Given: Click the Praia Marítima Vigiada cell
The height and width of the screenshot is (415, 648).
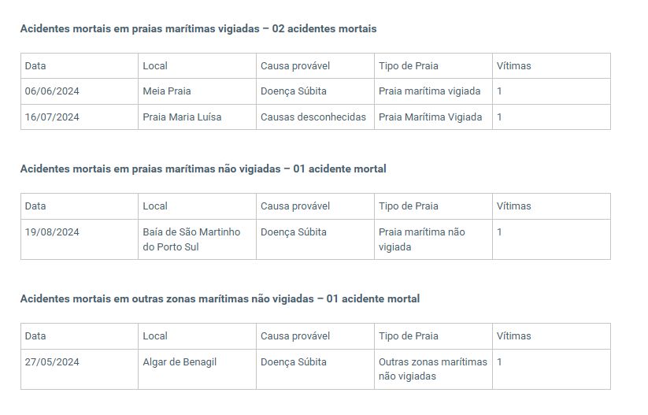Looking at the screenshot, I should pos(433,117).
